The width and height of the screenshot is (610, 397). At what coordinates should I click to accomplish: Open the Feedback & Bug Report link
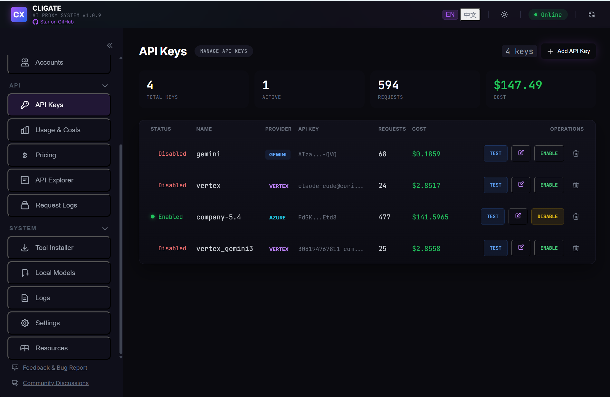pyautogui.click(x=55, y=367)
